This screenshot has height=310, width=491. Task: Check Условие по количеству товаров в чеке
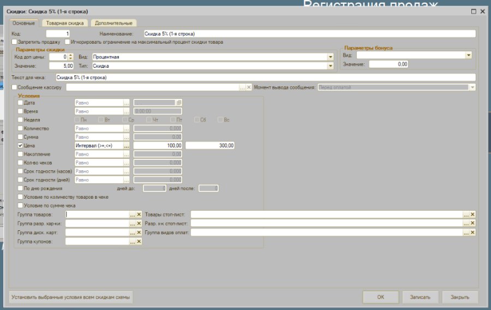click(x=20, y=197)
